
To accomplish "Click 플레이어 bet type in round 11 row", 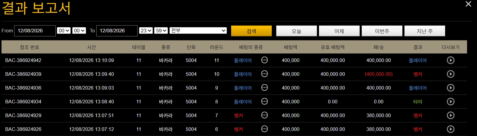I will 243,60.
